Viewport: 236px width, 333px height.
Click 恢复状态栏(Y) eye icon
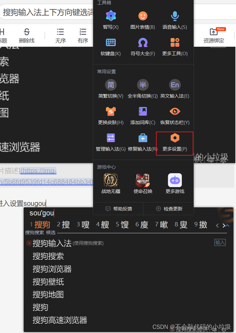point(175,111)
